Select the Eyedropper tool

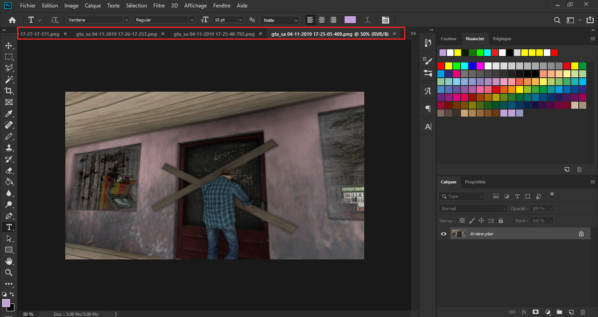(x=8, y=114)
